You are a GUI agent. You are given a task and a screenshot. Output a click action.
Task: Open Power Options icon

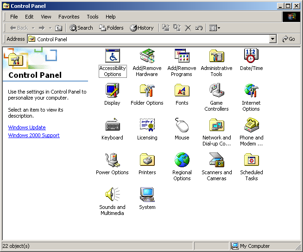113,160
